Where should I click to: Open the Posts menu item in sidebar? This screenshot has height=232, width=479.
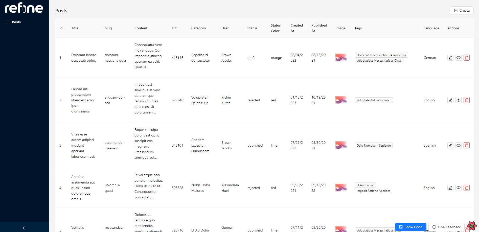[16, 22]
